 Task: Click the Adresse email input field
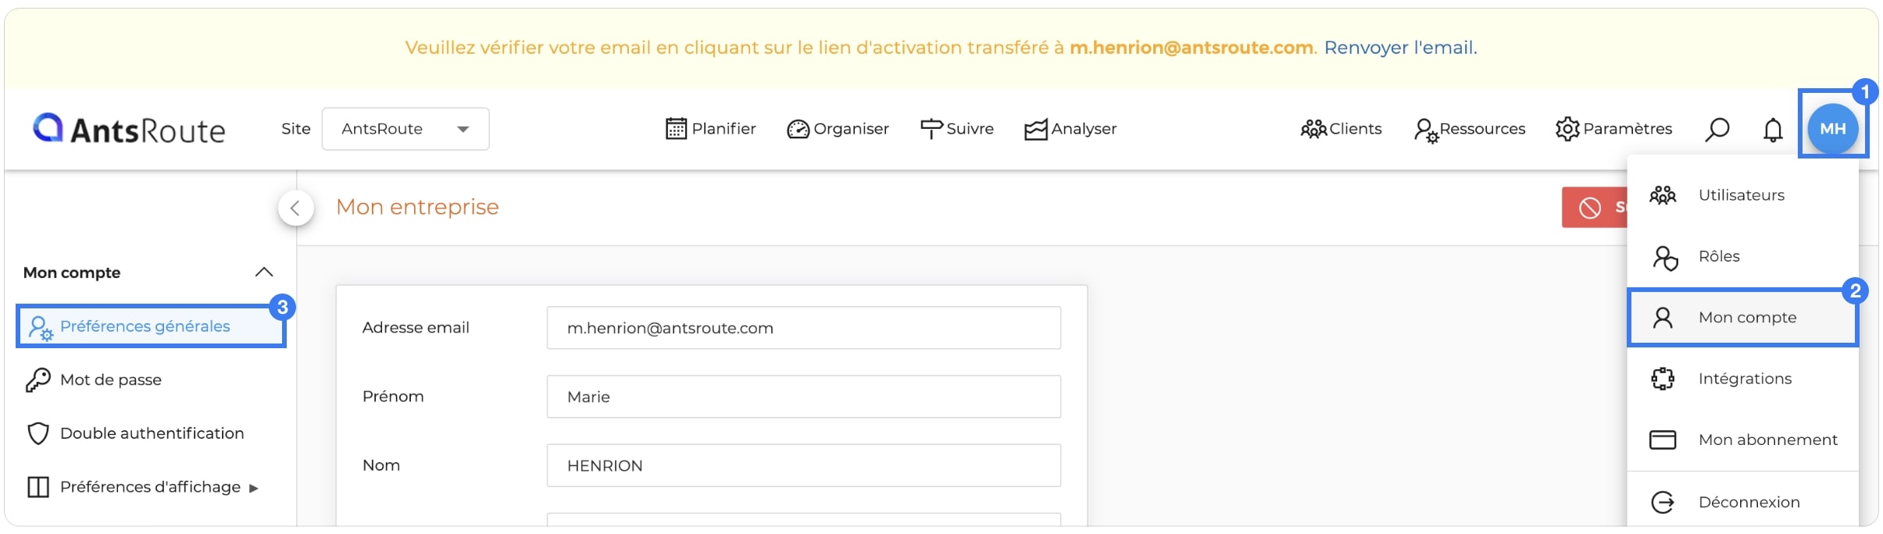(x=803, y=328)
